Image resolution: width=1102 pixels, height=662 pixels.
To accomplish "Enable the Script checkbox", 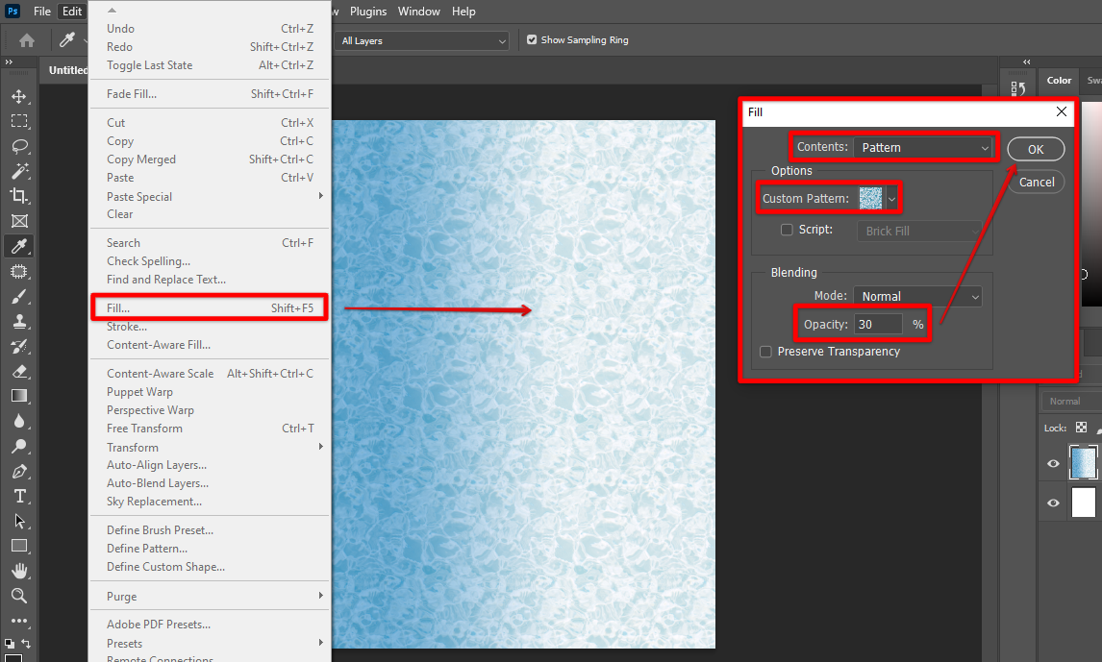I will pyautogui.click(x=787, y=231).
